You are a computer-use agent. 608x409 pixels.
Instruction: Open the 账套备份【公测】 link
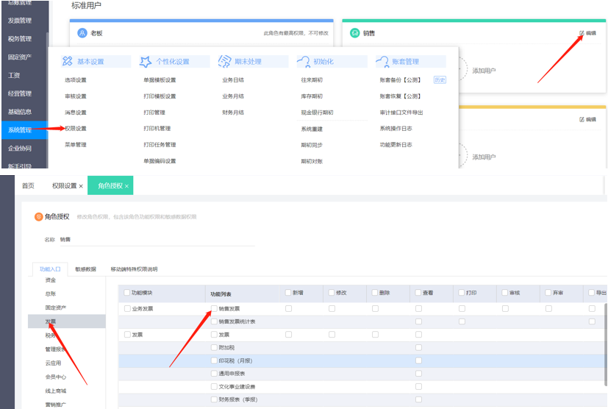tap(401, 80)
